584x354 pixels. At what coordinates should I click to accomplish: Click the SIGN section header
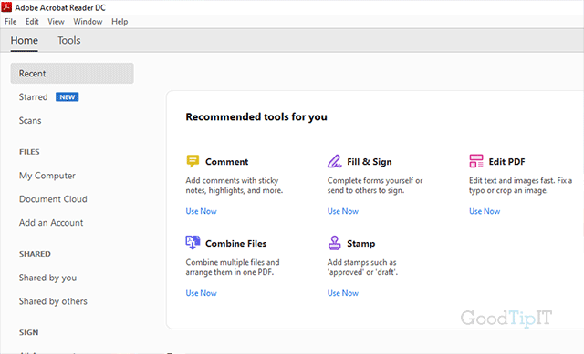pyautogui.click(x=28, y=332)
